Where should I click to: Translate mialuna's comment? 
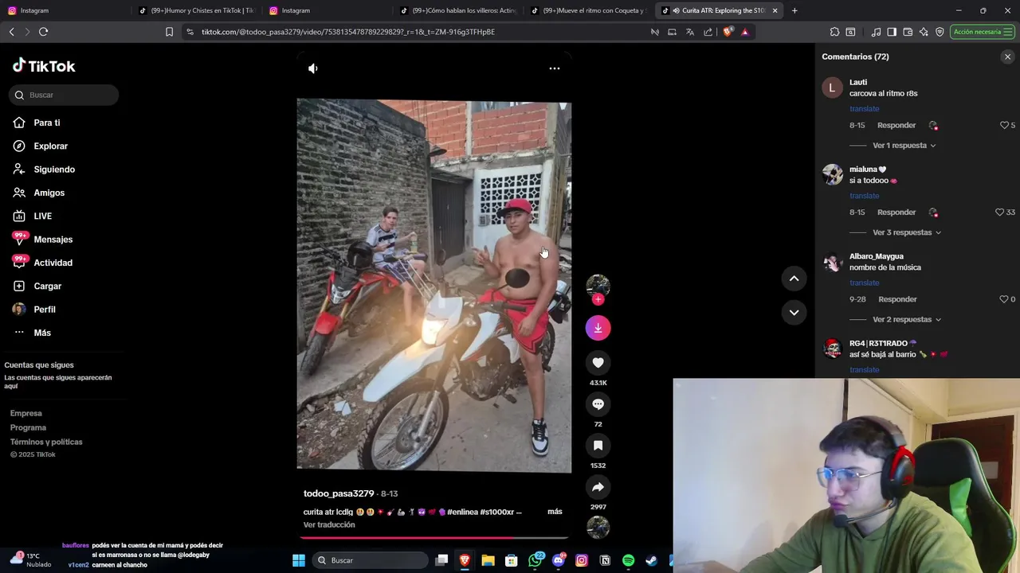click(865, 196)
